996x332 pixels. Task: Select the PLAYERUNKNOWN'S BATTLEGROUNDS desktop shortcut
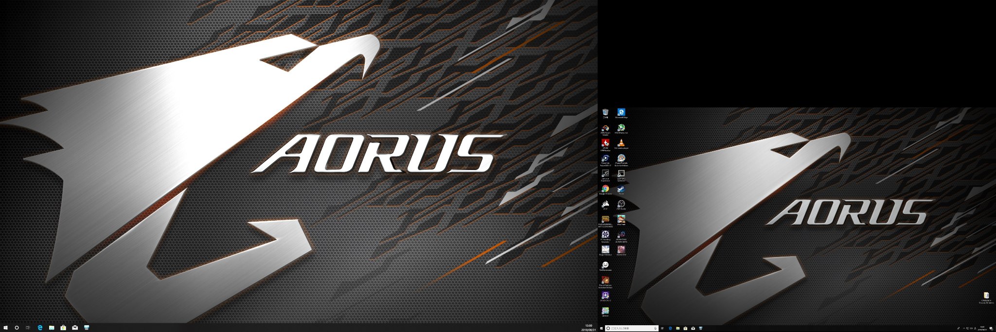click(605, 221)
